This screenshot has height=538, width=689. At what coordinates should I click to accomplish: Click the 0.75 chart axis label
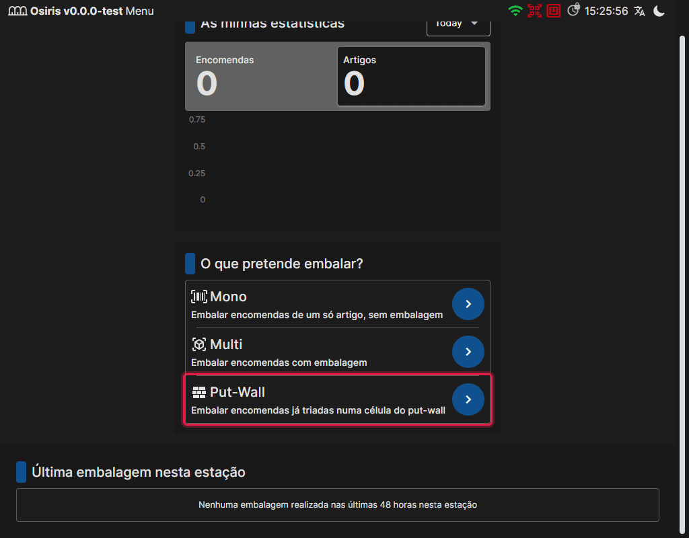197,120
